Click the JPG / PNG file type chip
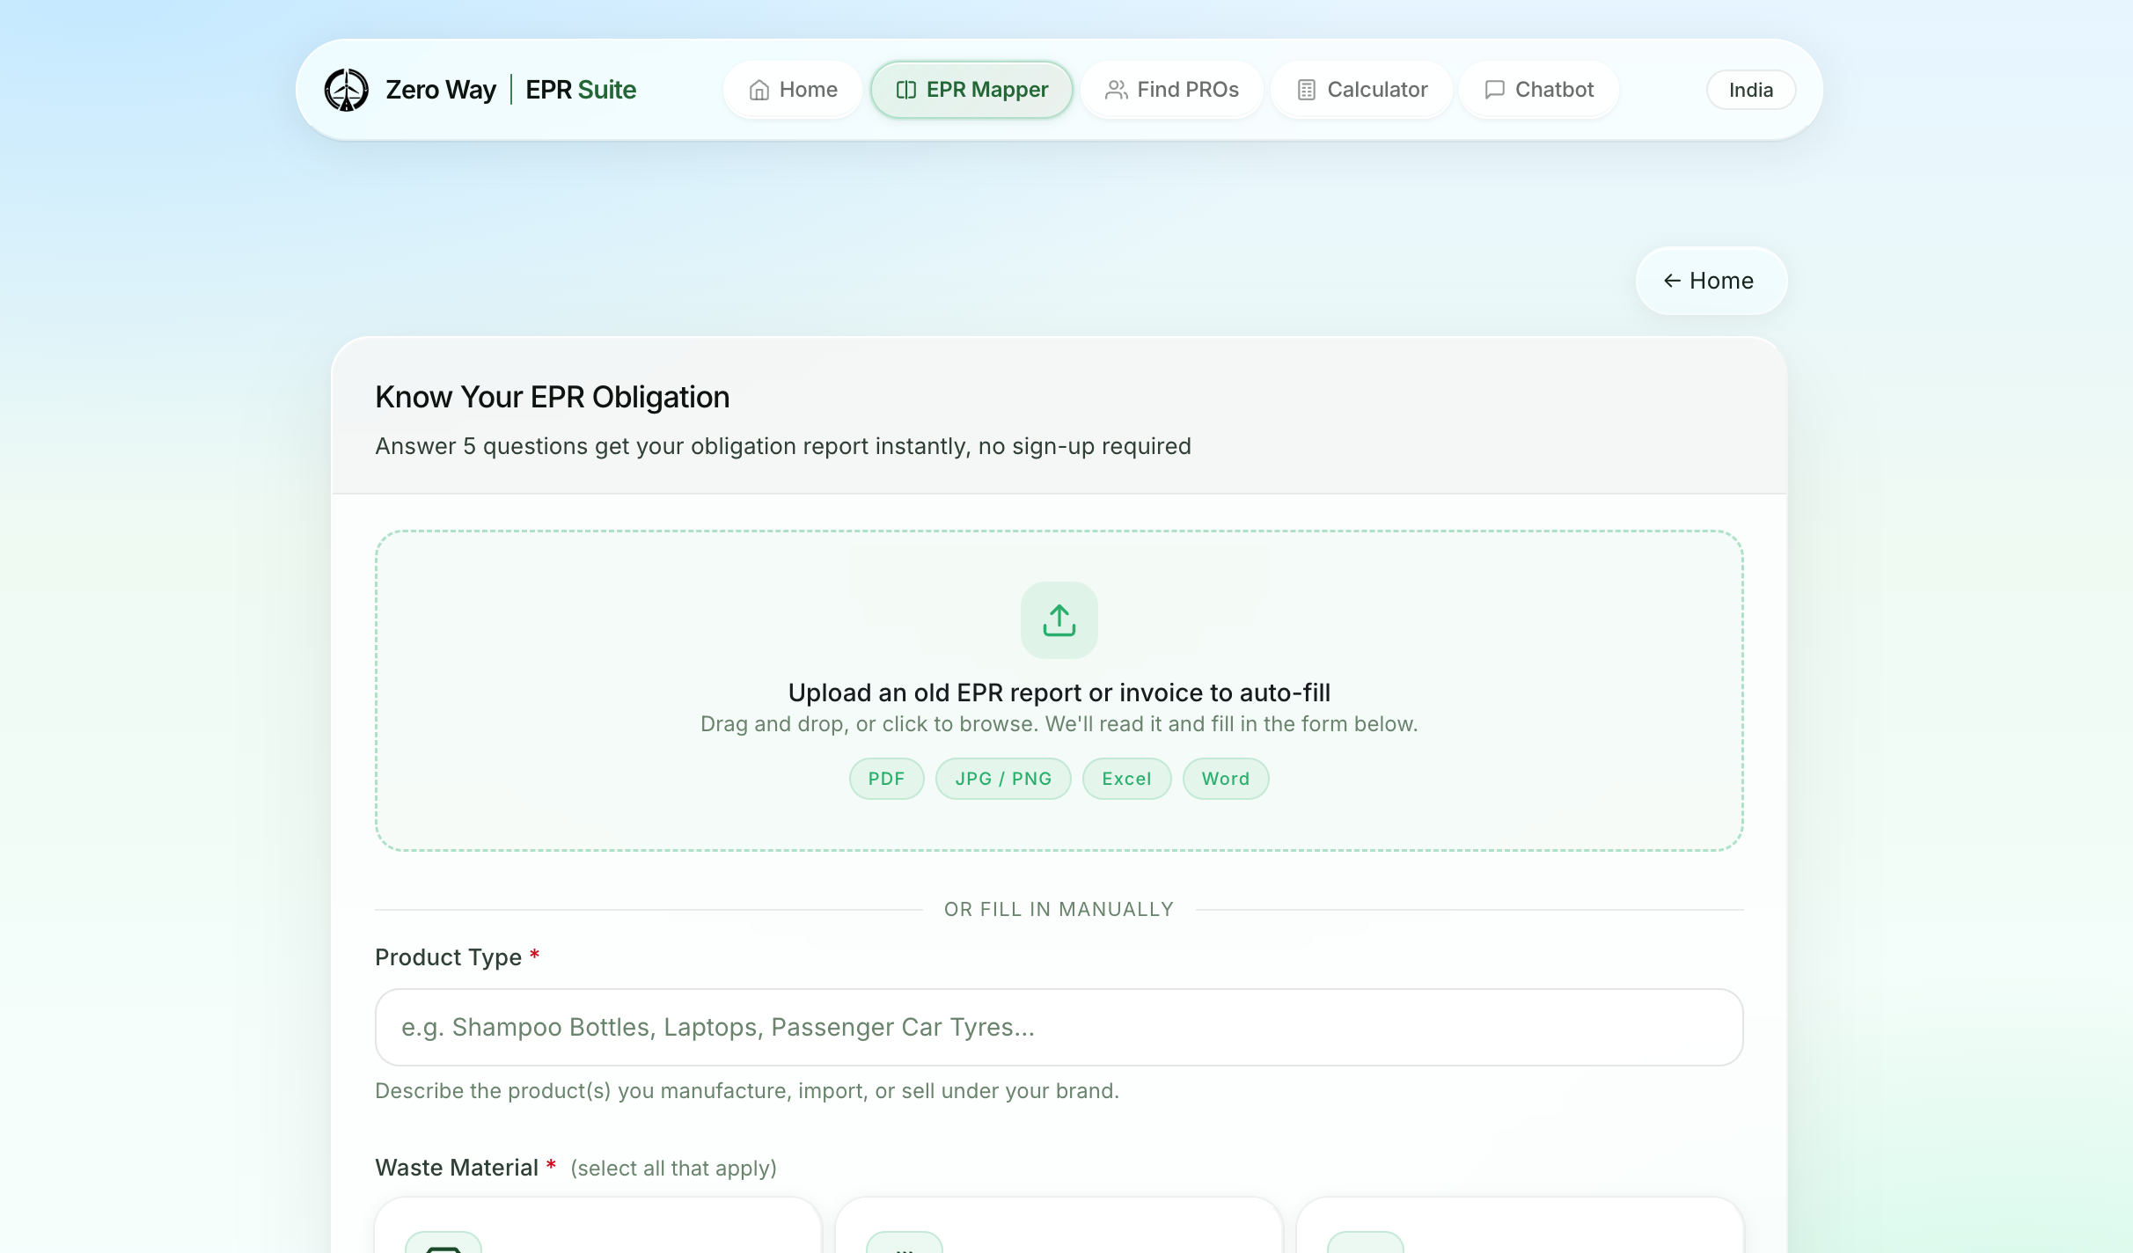 point(1003,779)
